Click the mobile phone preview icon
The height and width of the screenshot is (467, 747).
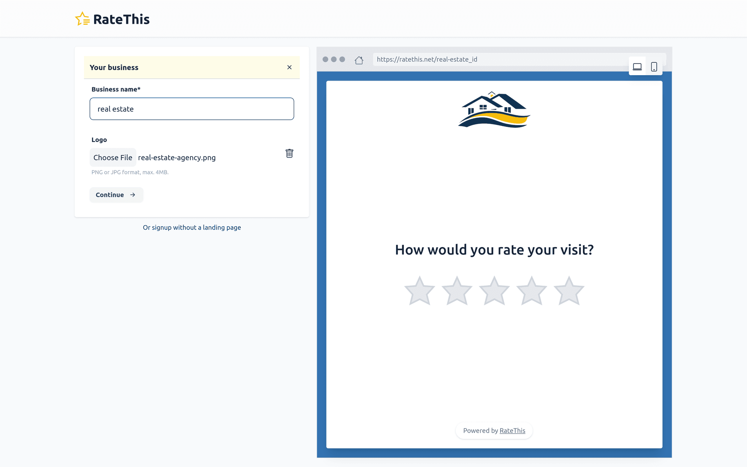click(654, 66)
